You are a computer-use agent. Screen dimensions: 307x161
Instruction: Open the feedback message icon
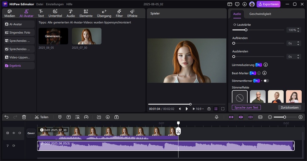(237, 4)
